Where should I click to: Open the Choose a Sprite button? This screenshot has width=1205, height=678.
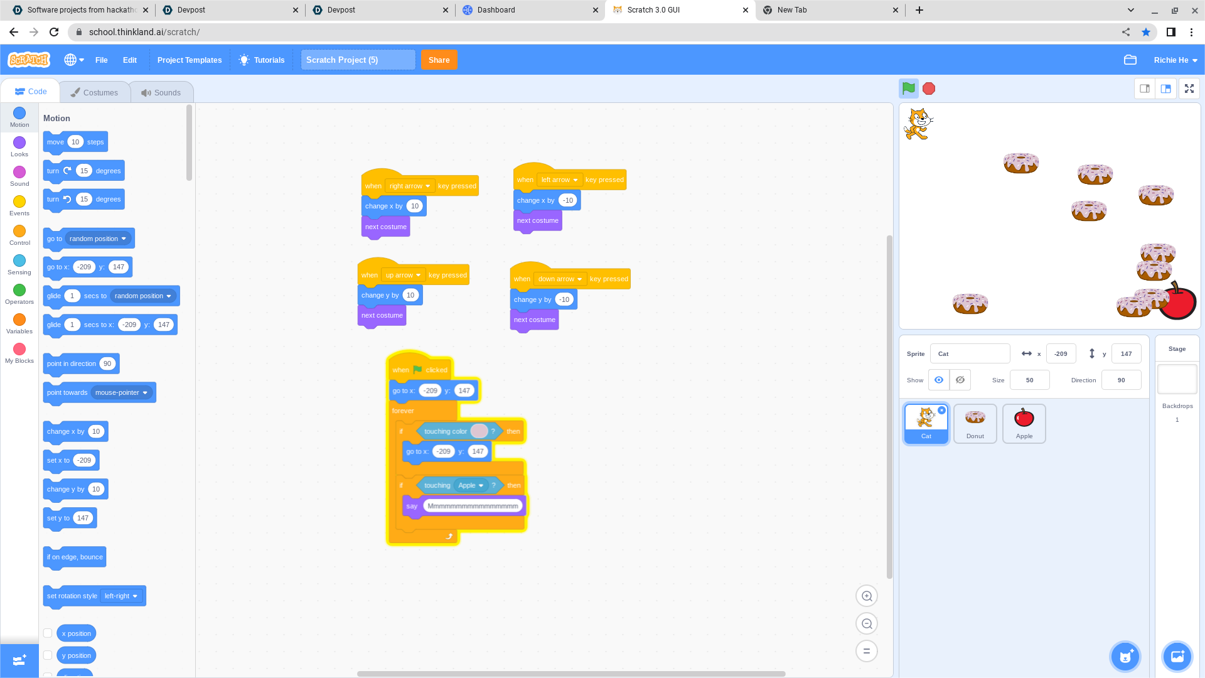pos(1125,657)
